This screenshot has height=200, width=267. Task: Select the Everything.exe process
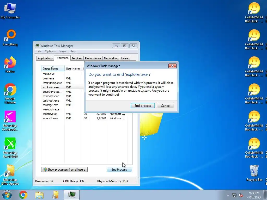62,83
